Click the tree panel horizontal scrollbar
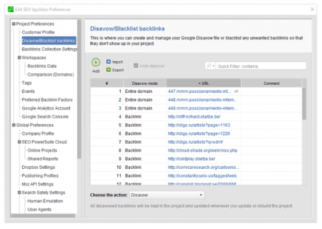This screenshot has width=322, height=229. tap(43, 215)
